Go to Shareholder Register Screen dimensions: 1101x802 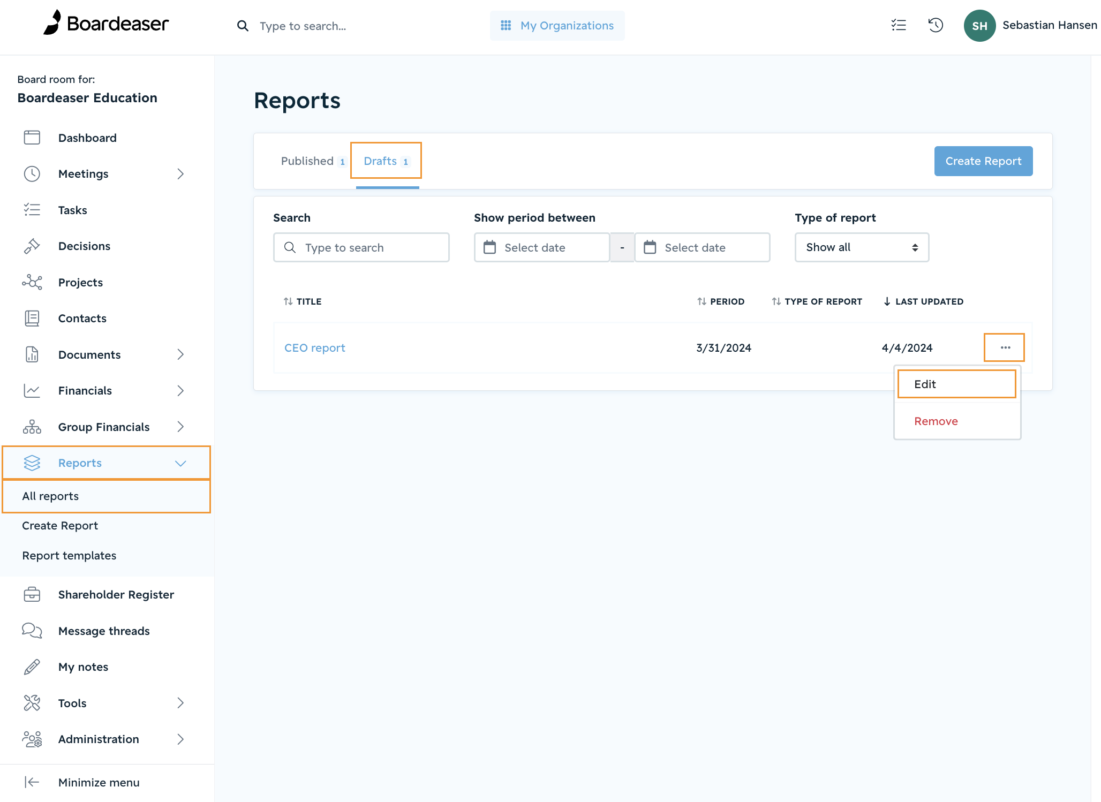116,594
